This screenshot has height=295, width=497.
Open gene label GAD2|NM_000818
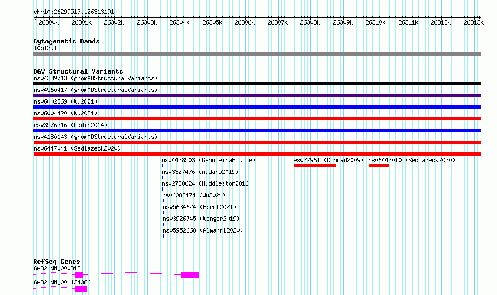(x=57, y=268)
